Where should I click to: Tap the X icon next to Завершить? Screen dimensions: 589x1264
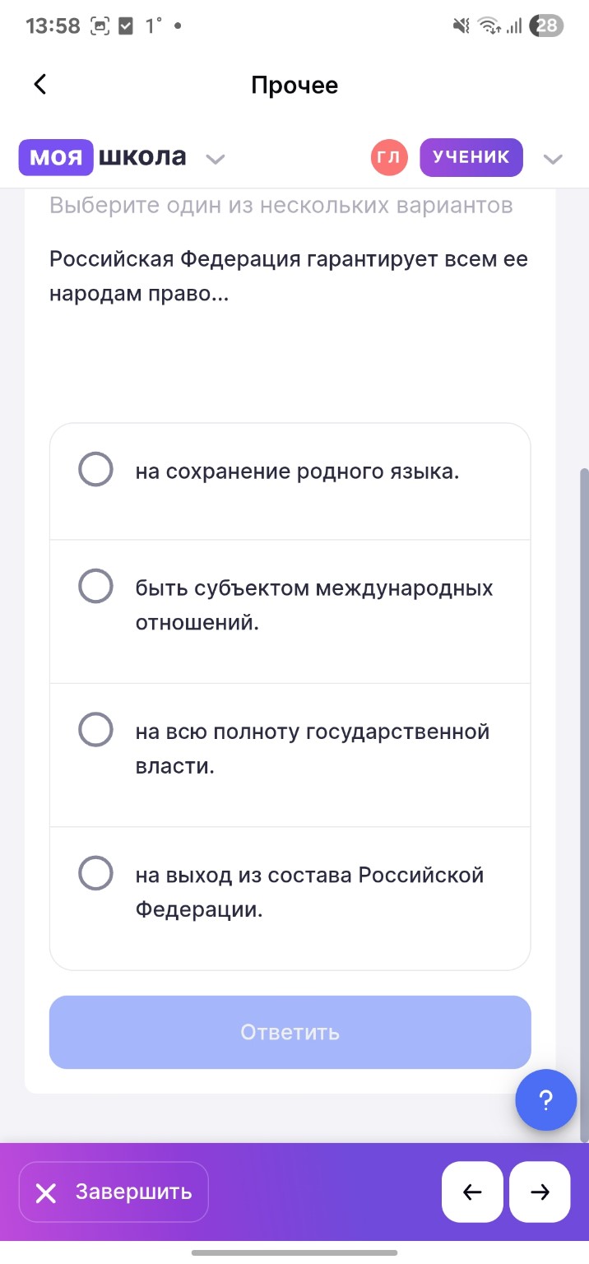pyautogui.click(x=47, y=1192)
